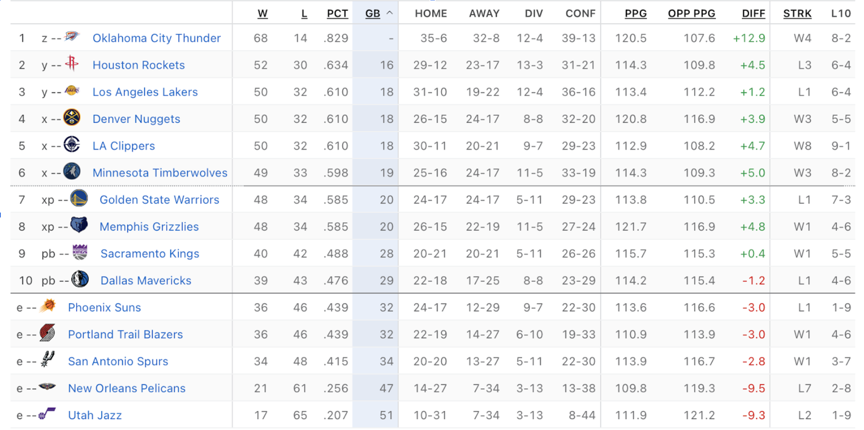The image size is (864, 430).
Task: Open Dallas Mavericks team link
Action: [x=146, y=281]
